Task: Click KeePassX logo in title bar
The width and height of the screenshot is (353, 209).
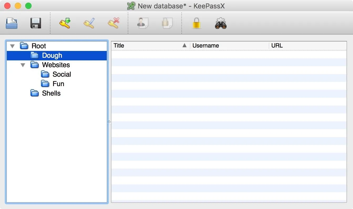Action: pos(131,6)
